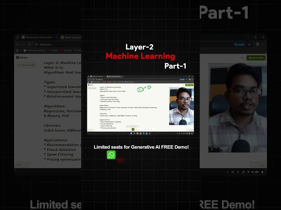
Task: Reload page in blurred background browser
Action: click(29, 44)
